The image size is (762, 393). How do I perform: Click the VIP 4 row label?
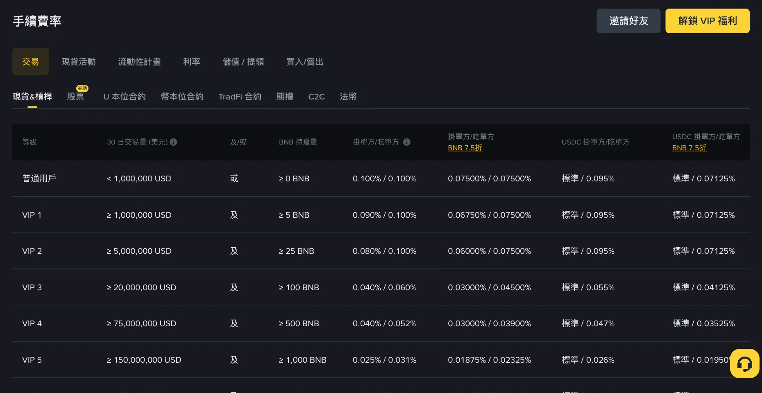[x=32, y=323]
